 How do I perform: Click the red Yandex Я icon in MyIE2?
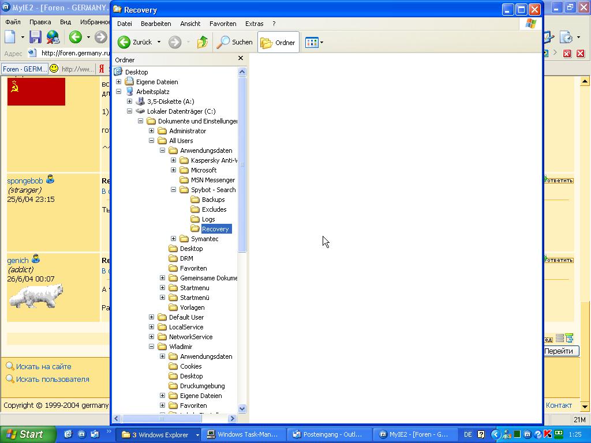point(102,69)
